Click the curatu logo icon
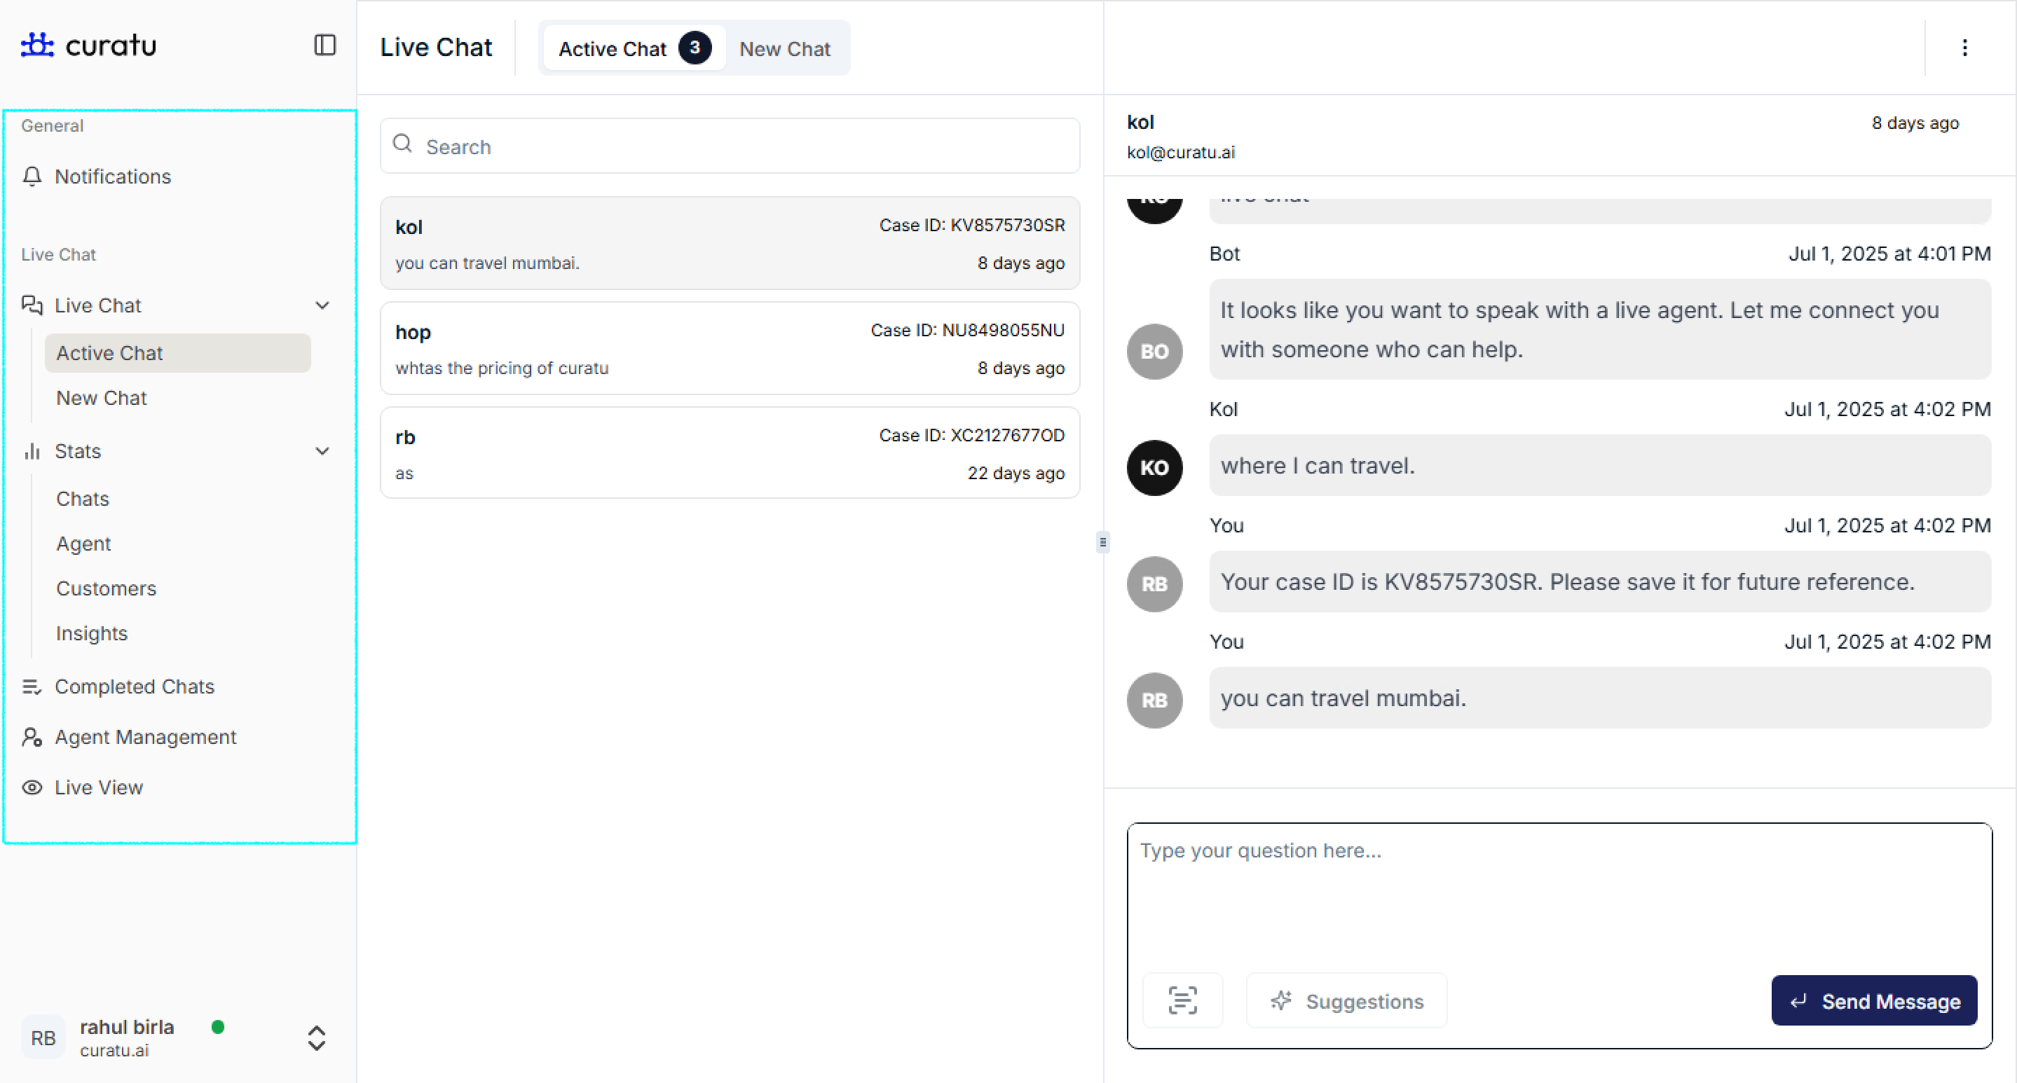Screen dimensions: 2017x1083 click(37, 46)
